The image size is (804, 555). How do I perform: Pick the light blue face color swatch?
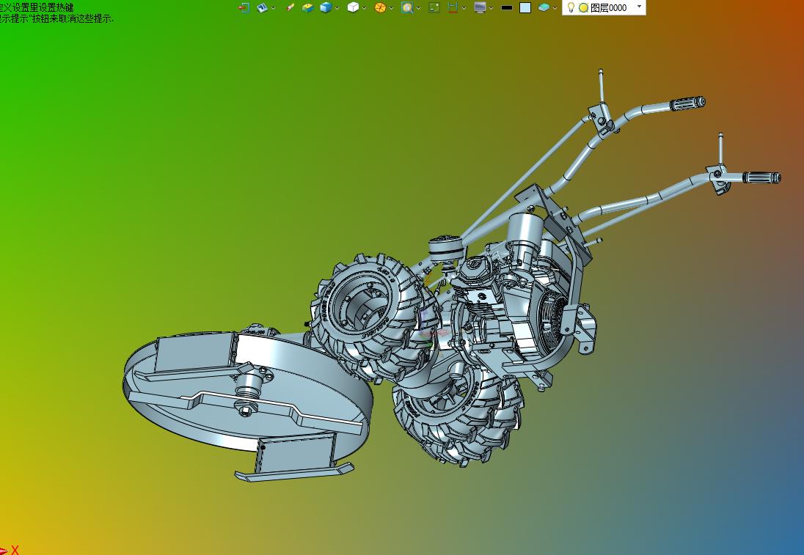pos(525,7)
